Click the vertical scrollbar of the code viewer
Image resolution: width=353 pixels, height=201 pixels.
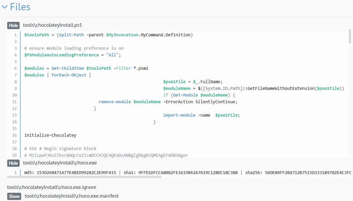click(x=350, y=36)
